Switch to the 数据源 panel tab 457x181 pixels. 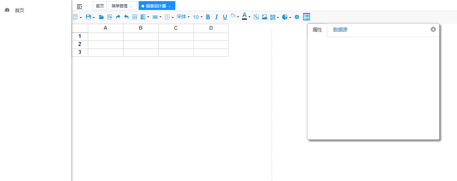[340, 30]
